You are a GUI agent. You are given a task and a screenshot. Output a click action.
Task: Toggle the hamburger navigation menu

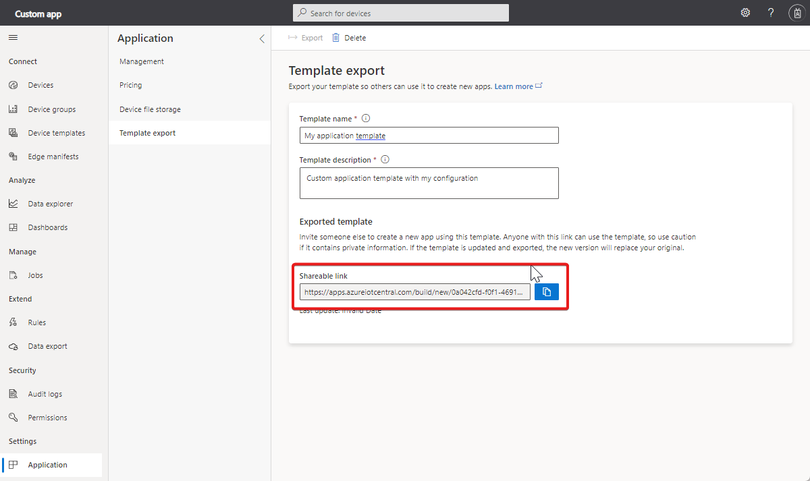point(13,38)
